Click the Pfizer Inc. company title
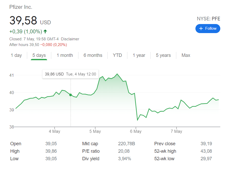This screenshot has width=234, height=169. click(21, 7)
